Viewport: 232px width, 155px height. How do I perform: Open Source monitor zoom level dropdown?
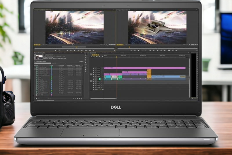45,45
